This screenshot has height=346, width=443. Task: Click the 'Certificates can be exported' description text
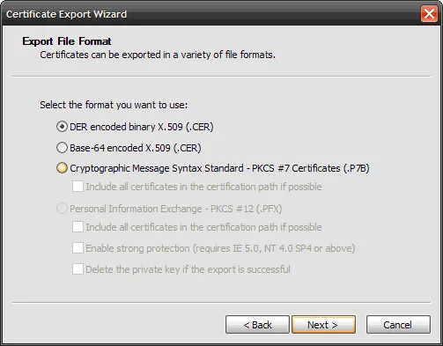[x=158, y=55]
